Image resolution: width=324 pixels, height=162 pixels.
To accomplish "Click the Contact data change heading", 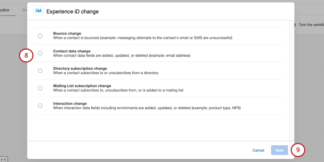I will tap(72, 51).
